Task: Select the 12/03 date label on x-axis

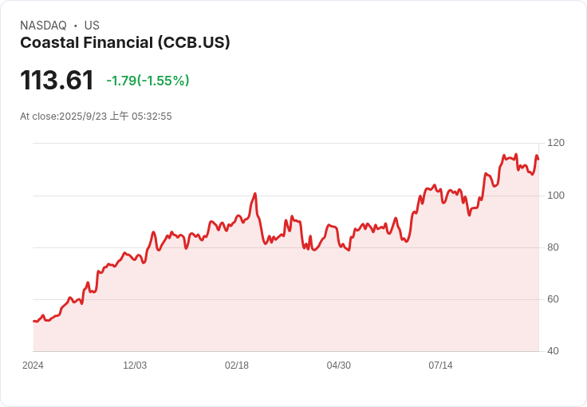Action: [135, 366]
